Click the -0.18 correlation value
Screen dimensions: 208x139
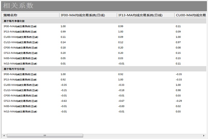(x=121, y=90)
